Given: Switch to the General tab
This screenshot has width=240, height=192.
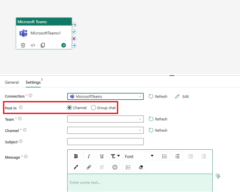Looking at the screenshot, I should (x=12, y=82).
